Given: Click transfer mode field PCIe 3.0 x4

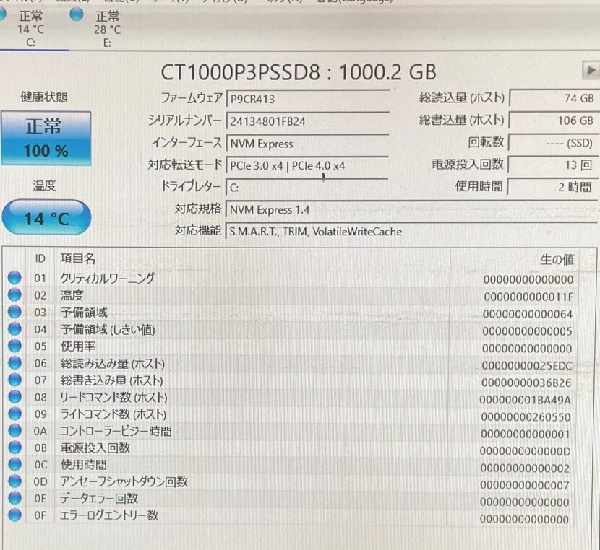Looking at the screenshot, I should coord(308,166).
